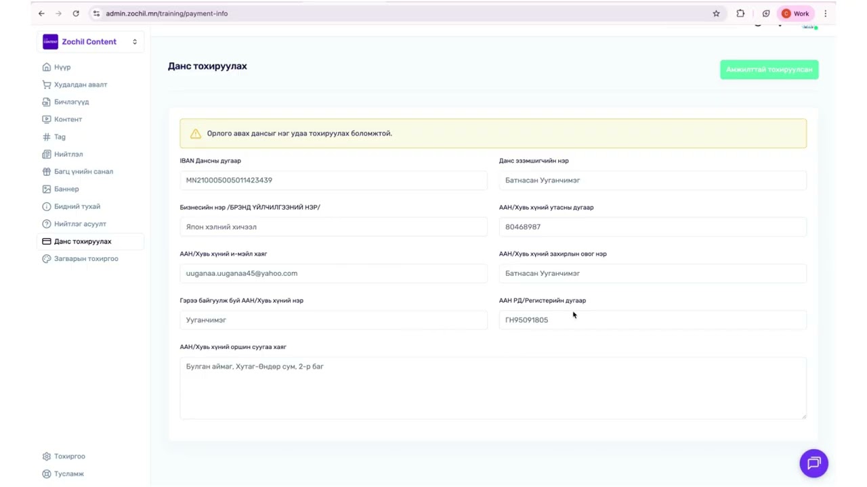Open the chat support bubble
The image size is (867, 487).
(x=814, y=463)
